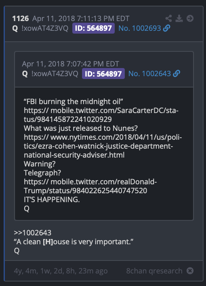Click timestamp Apr 11, 2018 7:07:42 PM EDT

pyautogui.click(x=71, y=64)
